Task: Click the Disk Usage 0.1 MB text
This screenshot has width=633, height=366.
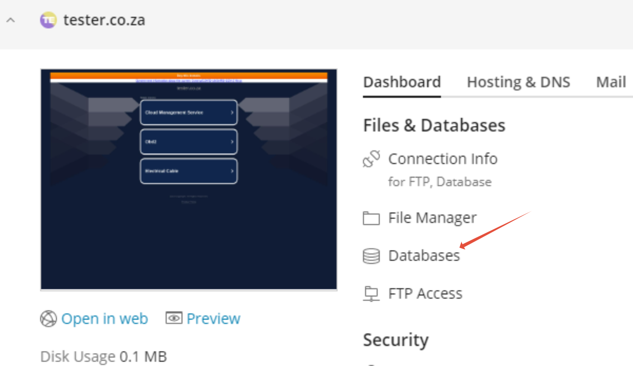Action: tap(103, 357)
